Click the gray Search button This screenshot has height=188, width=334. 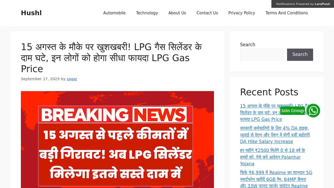[300, 55]
